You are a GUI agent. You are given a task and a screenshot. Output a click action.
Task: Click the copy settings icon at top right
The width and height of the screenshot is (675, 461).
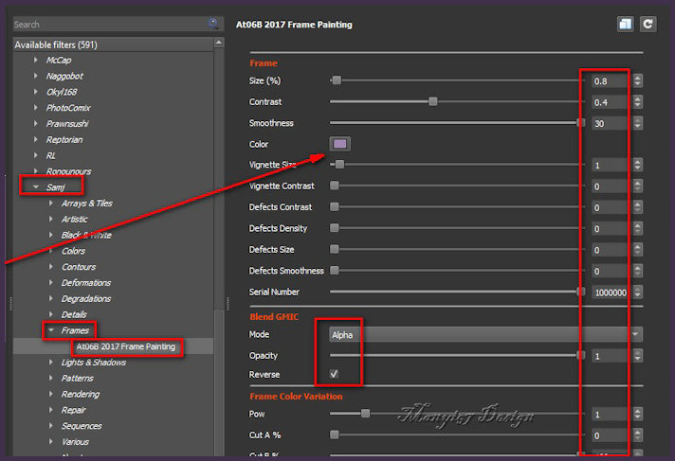(627, 25)
